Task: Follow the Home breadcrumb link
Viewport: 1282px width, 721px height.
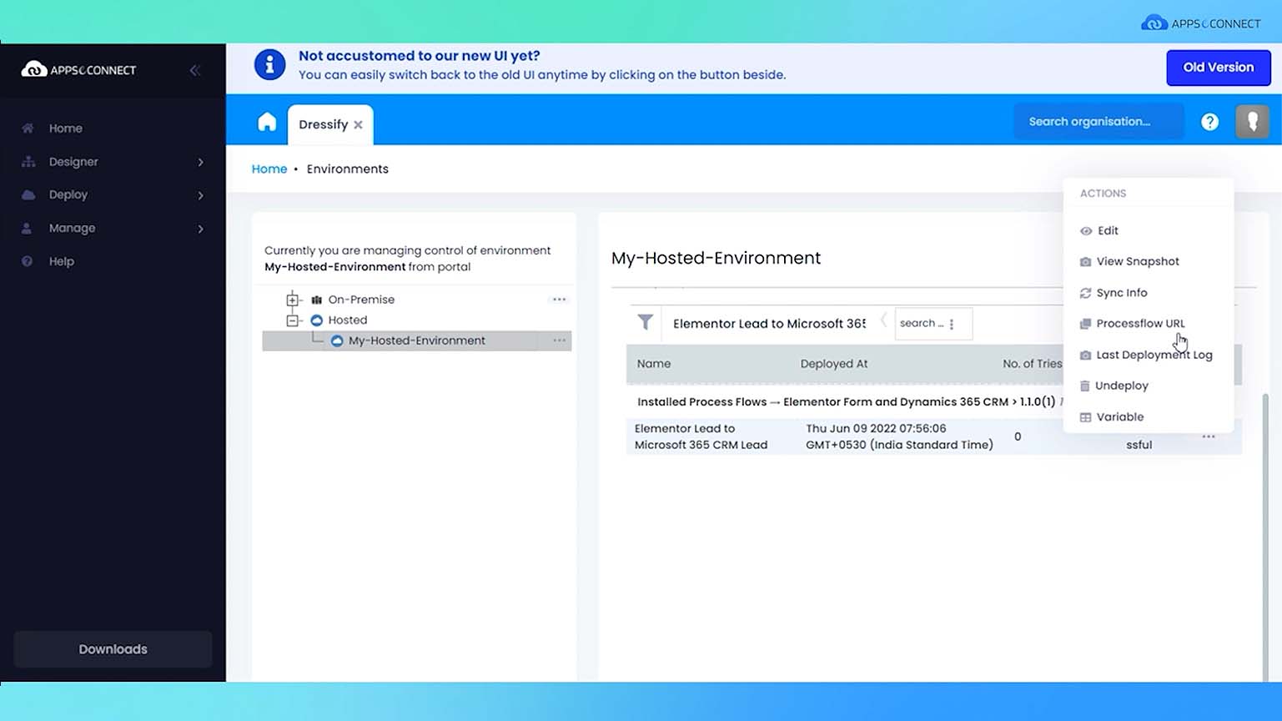Action: coord(269,169)
